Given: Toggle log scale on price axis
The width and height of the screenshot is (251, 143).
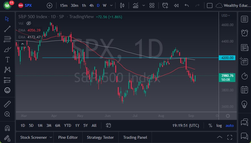Looking at the screenshot, I should pos(219,125).
